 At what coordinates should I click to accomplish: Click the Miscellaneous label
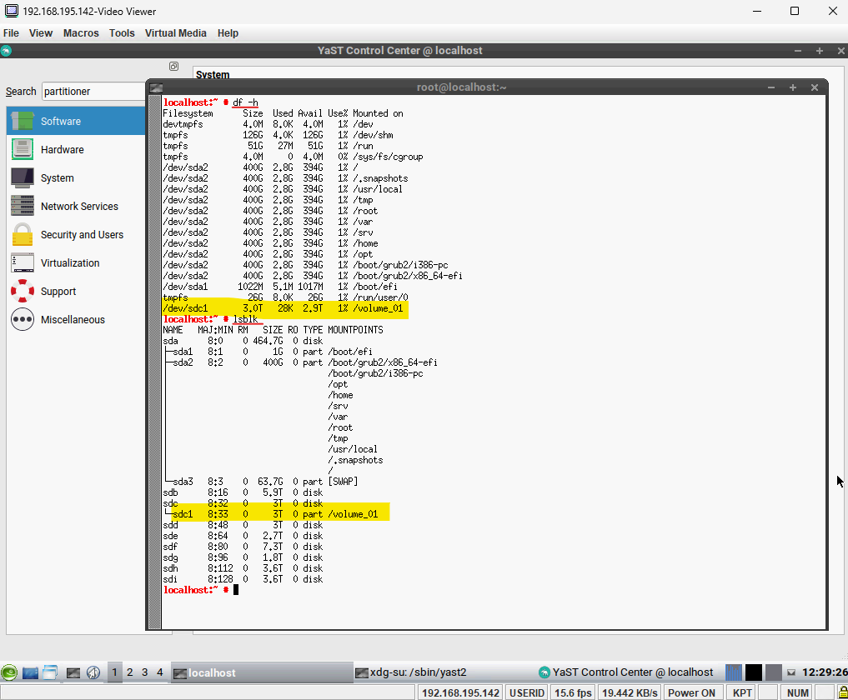73,320
